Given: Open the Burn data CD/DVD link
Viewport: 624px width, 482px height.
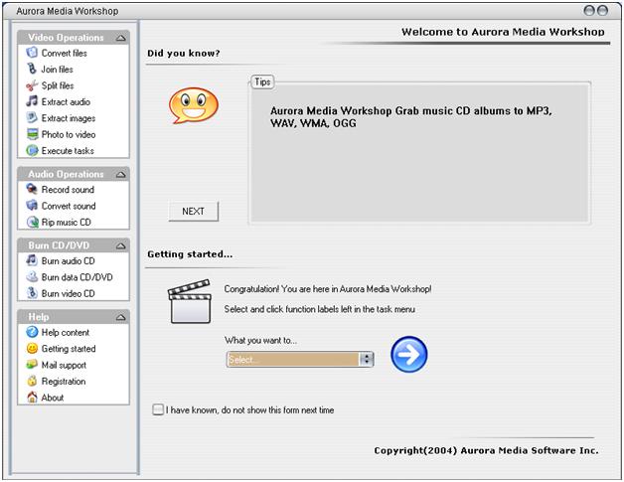Looking at the screenshot, I should click(x=78, y=277).
